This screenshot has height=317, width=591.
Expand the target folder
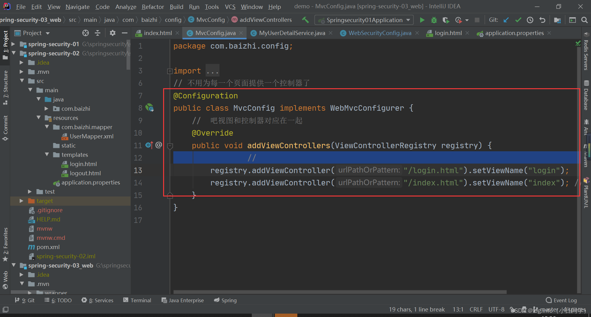click(x=22, y=201)
